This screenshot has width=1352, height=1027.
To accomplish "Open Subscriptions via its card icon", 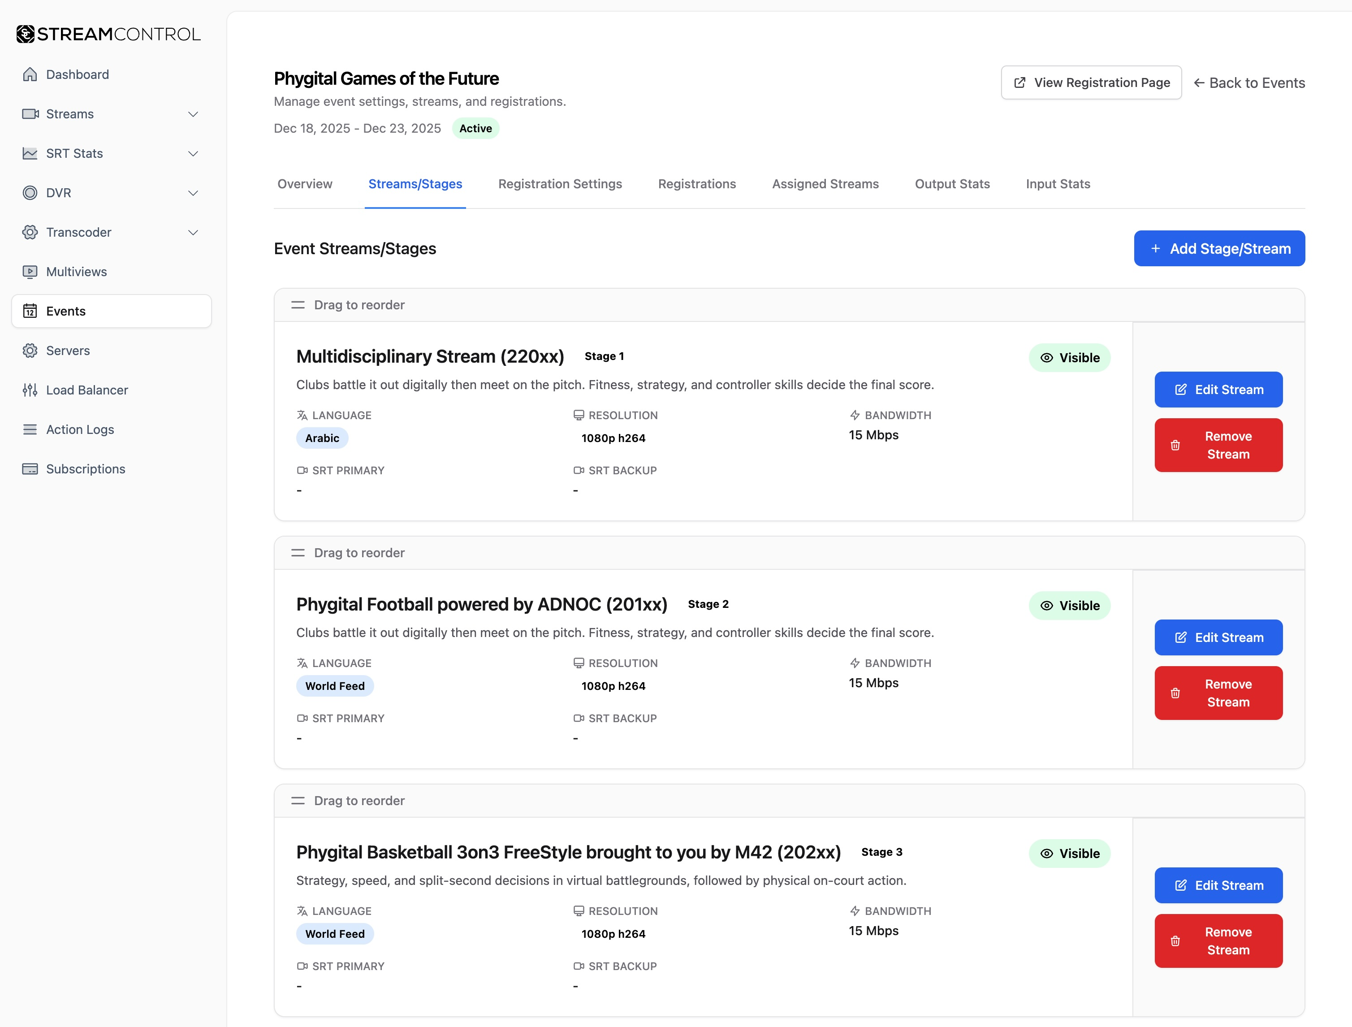I will (30, 469).
